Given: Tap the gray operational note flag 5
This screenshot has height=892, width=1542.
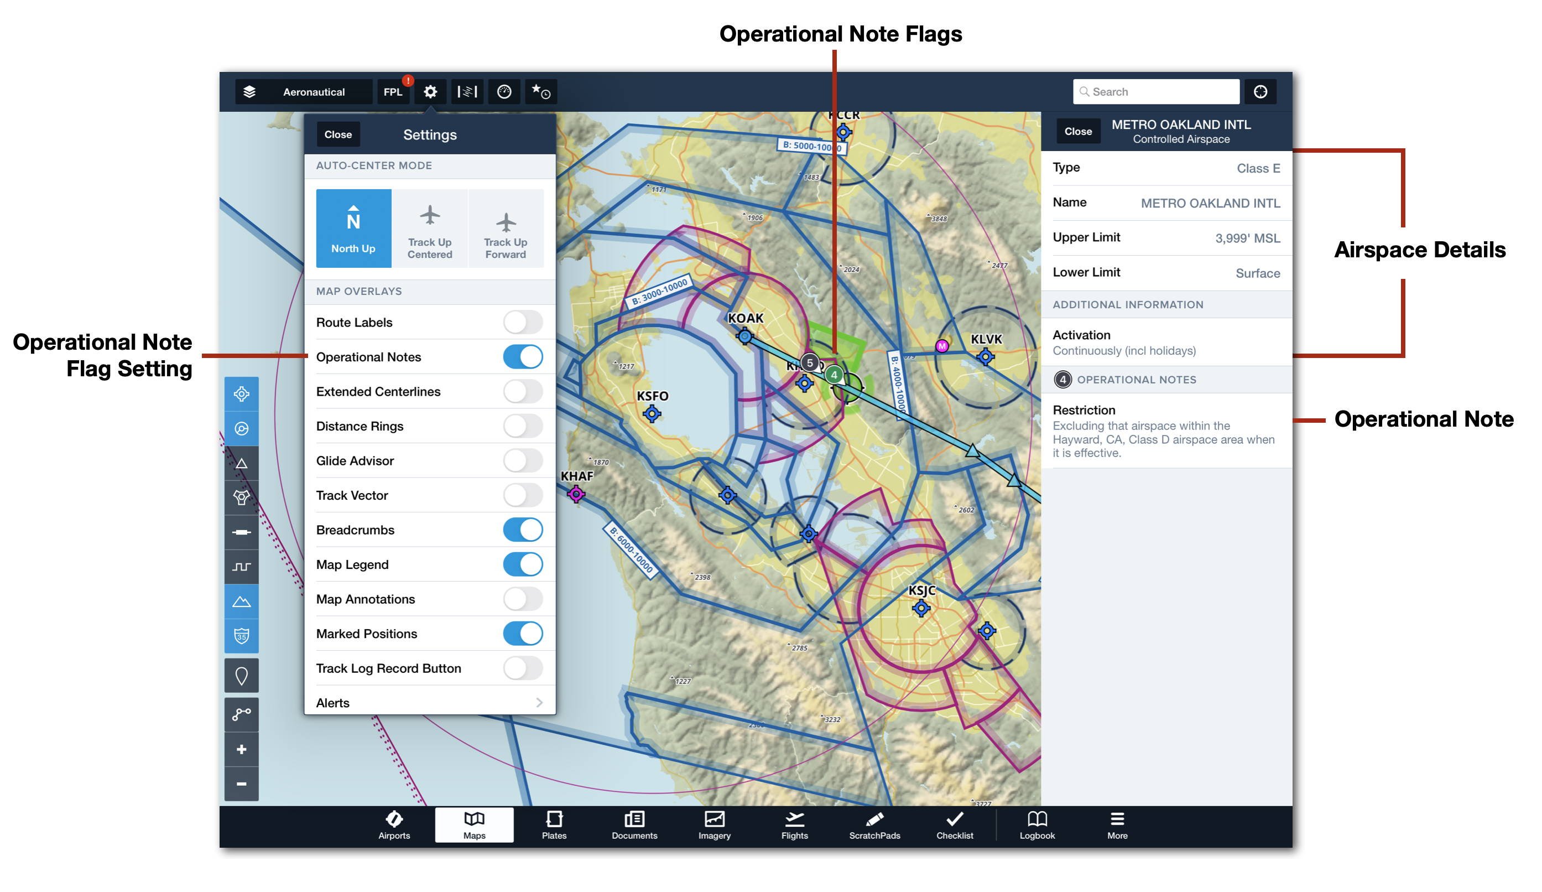Looking at the screenshot, I should [x=810, y=363].
